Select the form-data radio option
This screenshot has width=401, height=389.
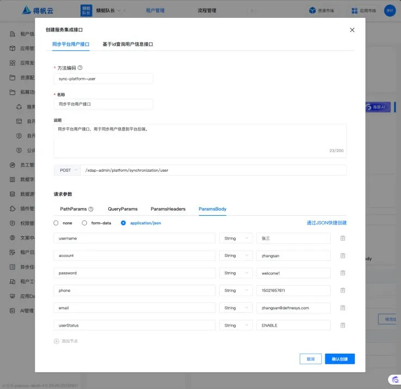(x=84, y=223)
